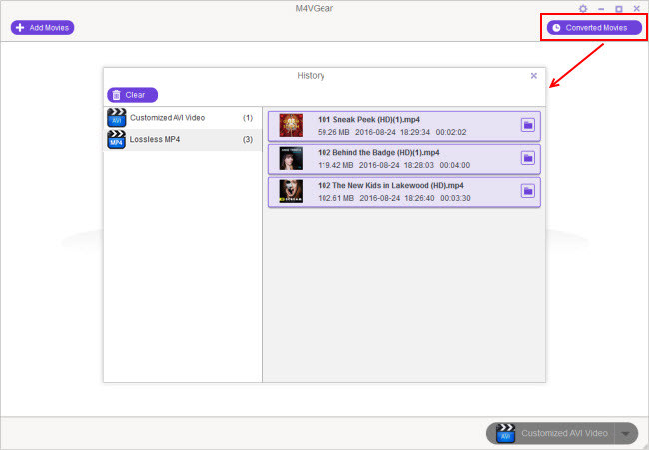
Task: Click the 00:03:30 duration value
Action: click(455, 198)
